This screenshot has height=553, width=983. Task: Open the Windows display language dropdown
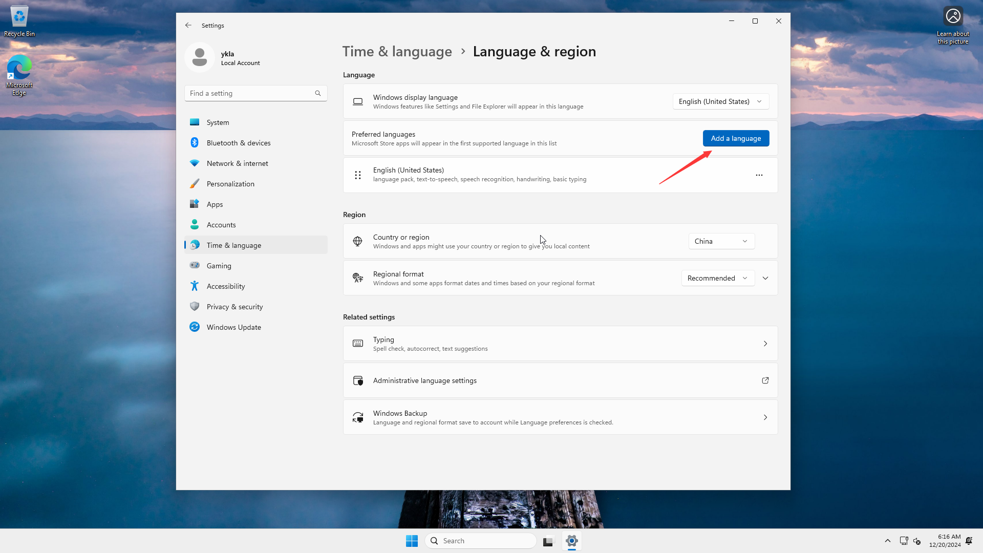(720, 101)
